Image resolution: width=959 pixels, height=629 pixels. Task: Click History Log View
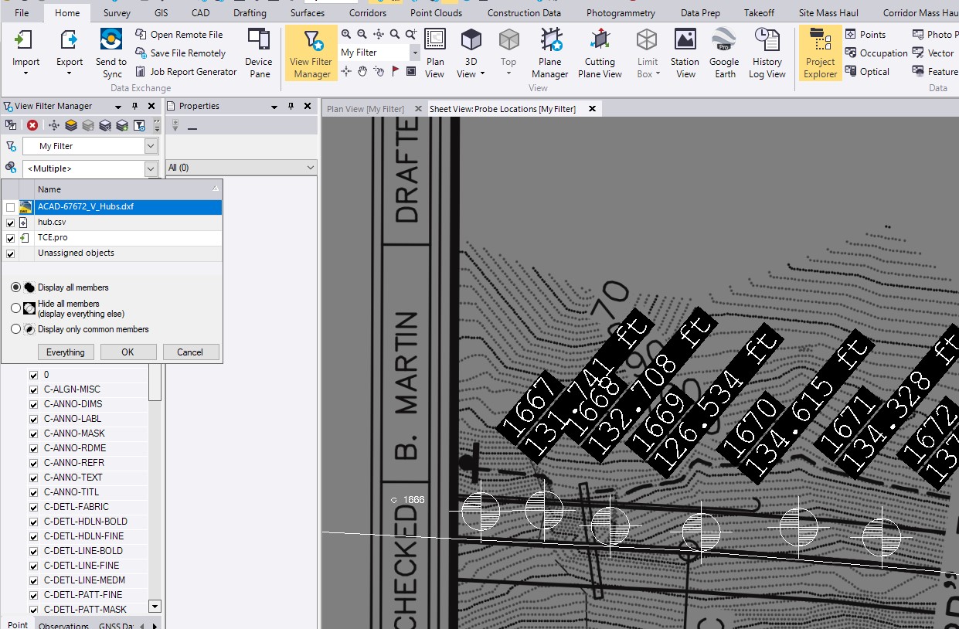click(x=766, y=53)
